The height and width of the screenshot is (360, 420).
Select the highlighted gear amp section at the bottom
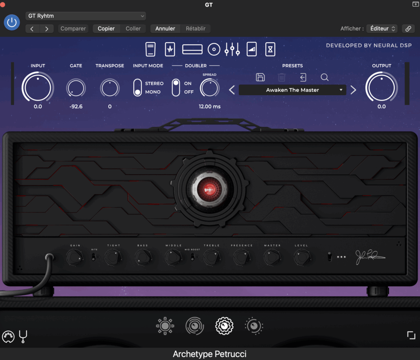(224, 326)
